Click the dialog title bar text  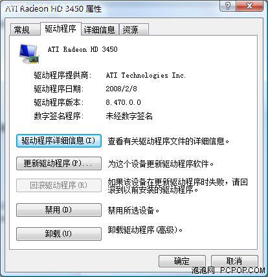click(53, 9)
